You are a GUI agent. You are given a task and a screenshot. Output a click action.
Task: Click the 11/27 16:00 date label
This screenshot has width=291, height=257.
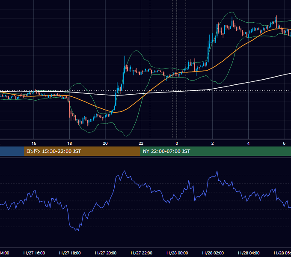(34, 253)
